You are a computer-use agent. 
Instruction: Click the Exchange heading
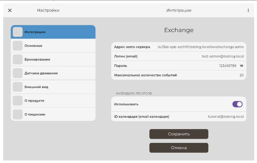[x=179, y=30]
